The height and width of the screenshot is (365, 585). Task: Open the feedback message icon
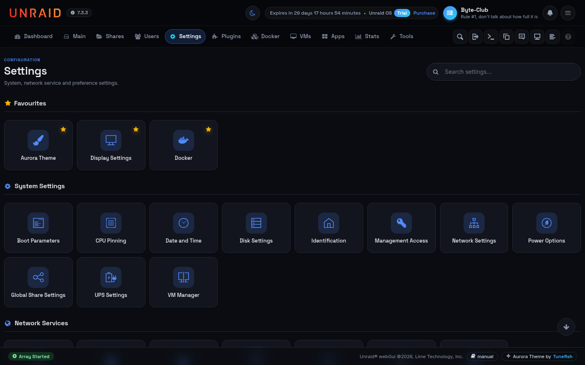tap(522, 36)
